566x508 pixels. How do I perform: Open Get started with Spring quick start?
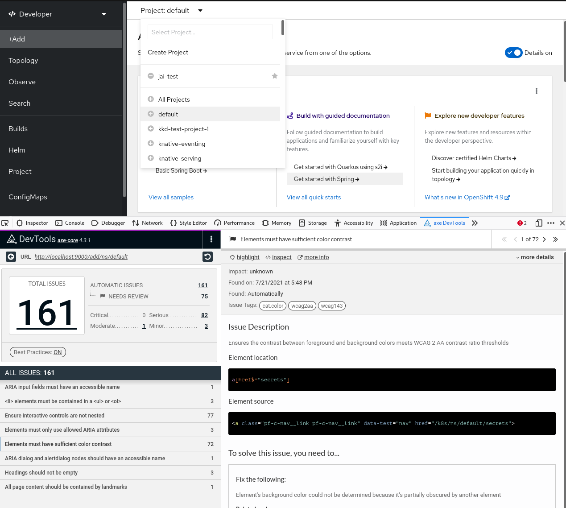click(345, 179)
